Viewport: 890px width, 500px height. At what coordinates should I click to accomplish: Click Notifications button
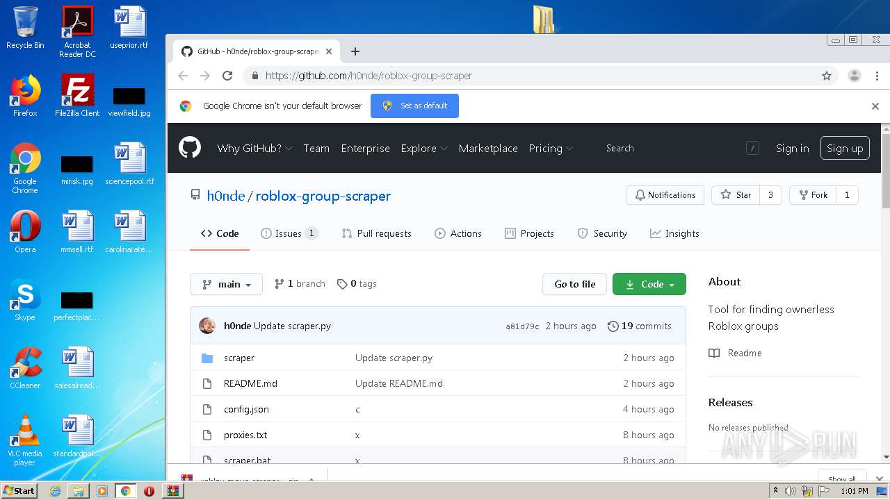pos(665,195)
